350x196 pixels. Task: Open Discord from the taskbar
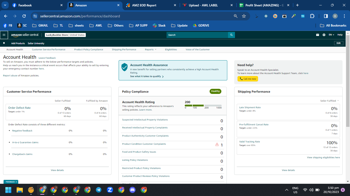132,190
